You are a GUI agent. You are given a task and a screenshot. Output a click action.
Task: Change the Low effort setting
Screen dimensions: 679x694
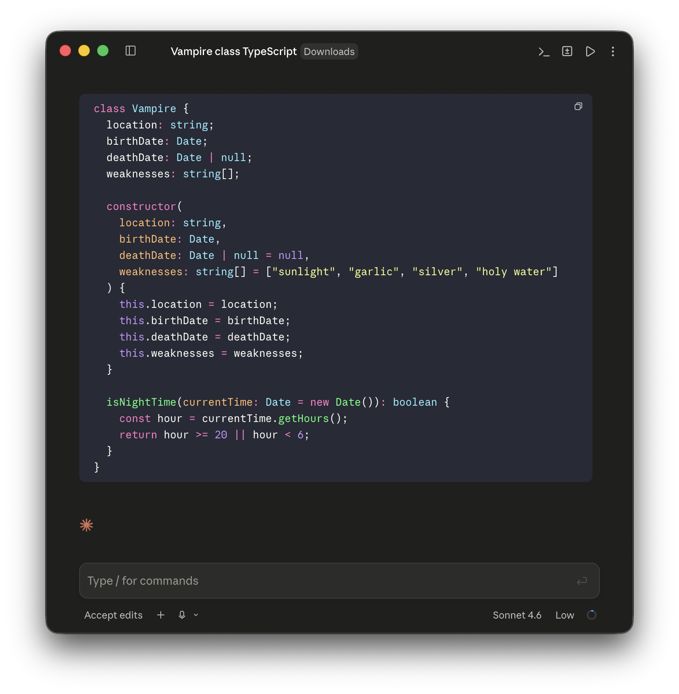click(x=565, y=615)
